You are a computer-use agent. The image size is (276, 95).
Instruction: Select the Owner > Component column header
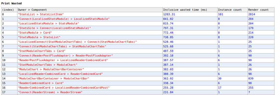pyautogui.click(x=90, y=10)
